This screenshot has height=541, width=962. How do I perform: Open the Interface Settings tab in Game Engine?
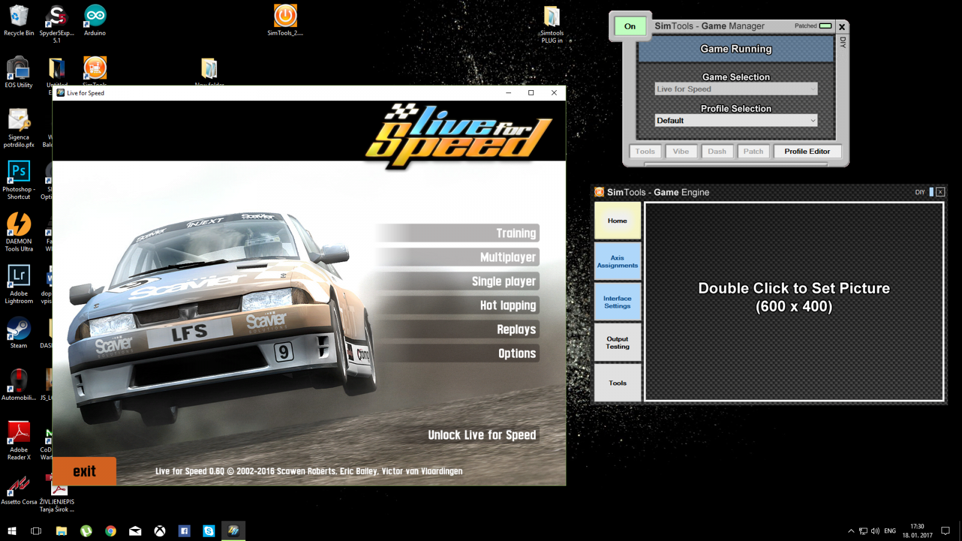617,302
